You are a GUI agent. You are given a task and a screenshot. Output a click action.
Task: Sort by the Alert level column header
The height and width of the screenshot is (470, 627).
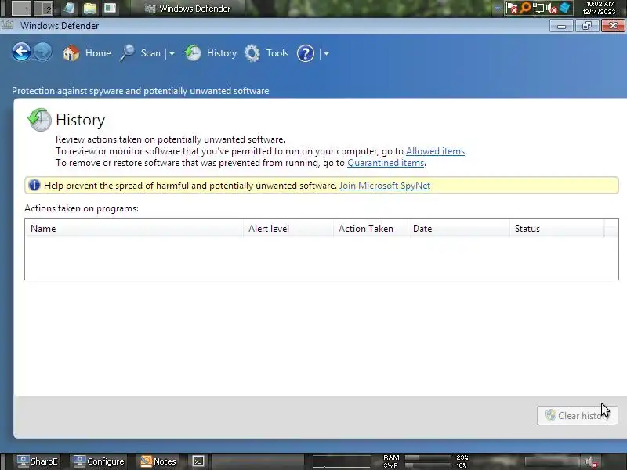[x=288, y=229]
